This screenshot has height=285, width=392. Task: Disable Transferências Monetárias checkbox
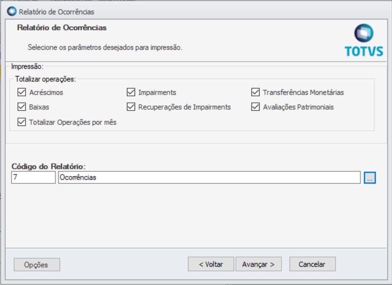tap(256, 92)
